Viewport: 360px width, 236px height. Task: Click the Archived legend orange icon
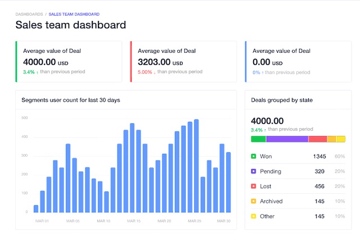pyautogui.click(x=254, y=201)
